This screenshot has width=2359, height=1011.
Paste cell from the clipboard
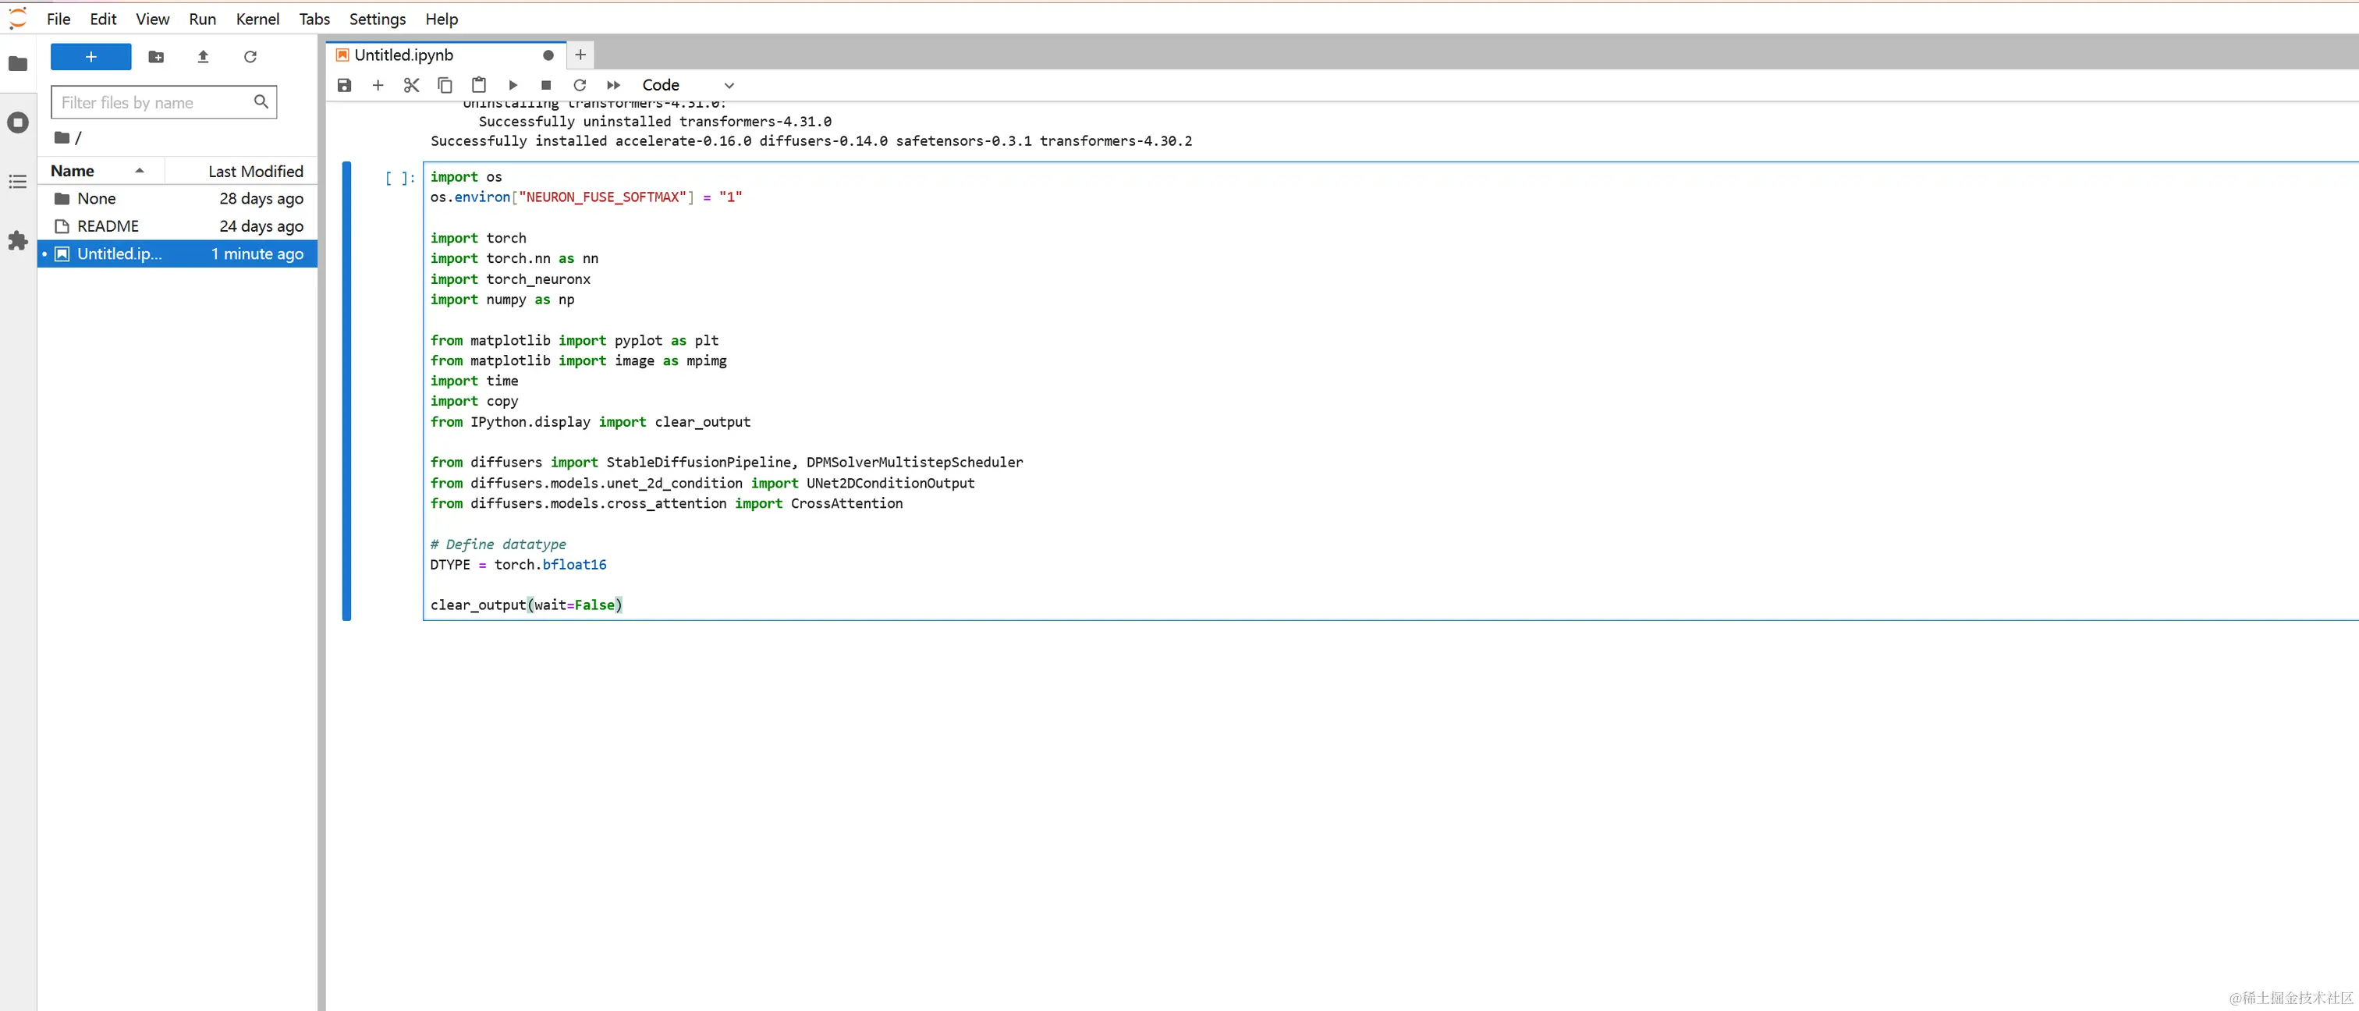tap(479, 85)
